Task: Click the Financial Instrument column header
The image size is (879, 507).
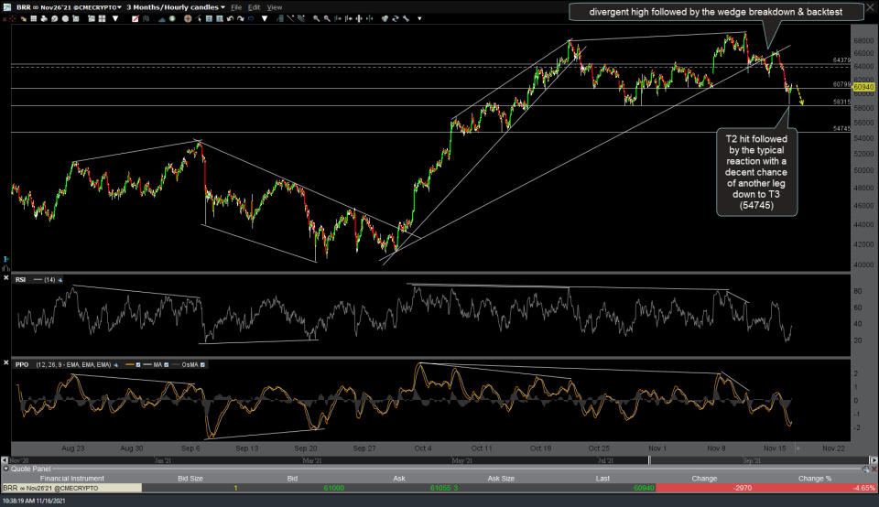Action: [x=71, y=479]
